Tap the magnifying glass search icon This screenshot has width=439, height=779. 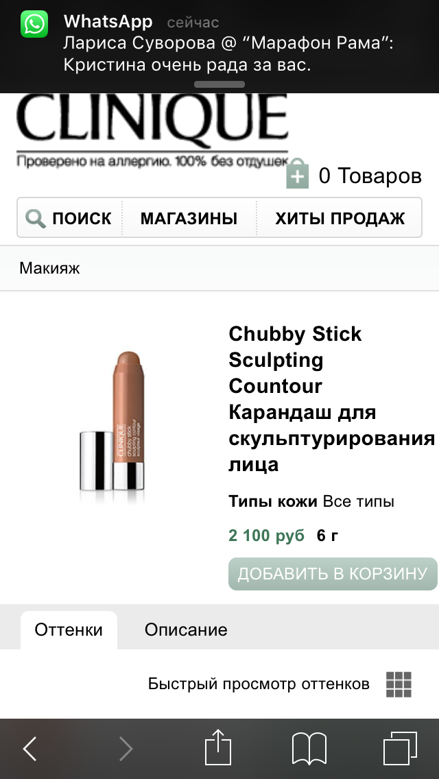[36, 218]
